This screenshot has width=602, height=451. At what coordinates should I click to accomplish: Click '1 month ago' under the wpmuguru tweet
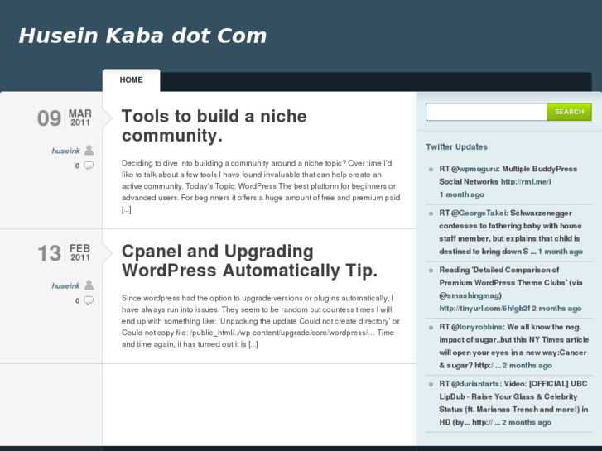461,194
